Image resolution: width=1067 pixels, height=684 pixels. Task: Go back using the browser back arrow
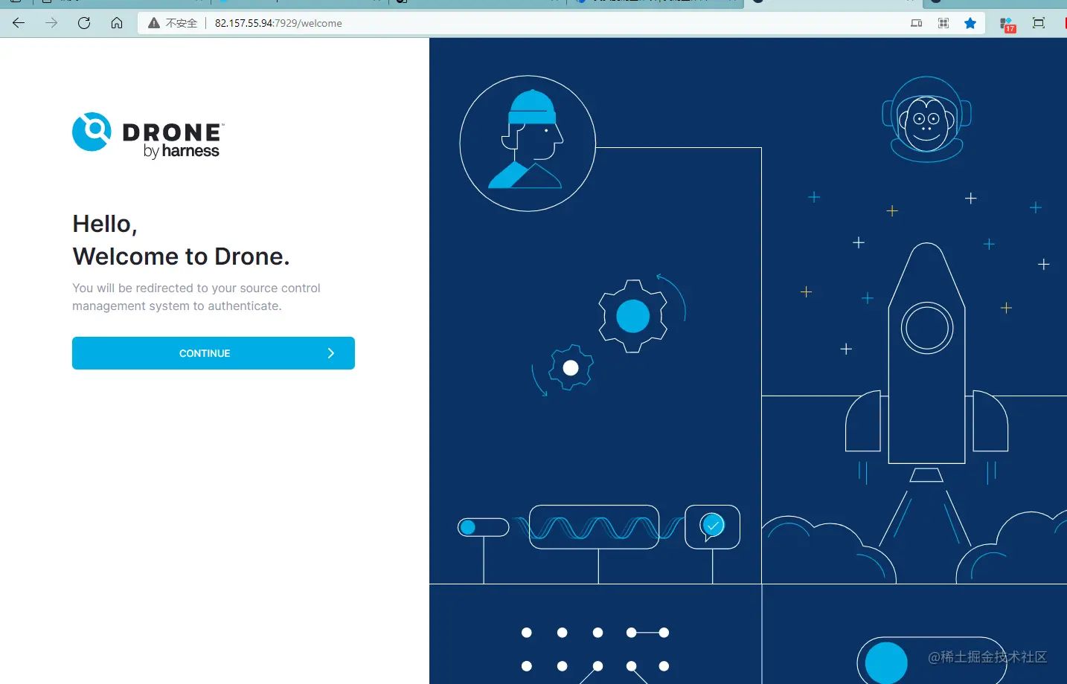pos(19,23)
